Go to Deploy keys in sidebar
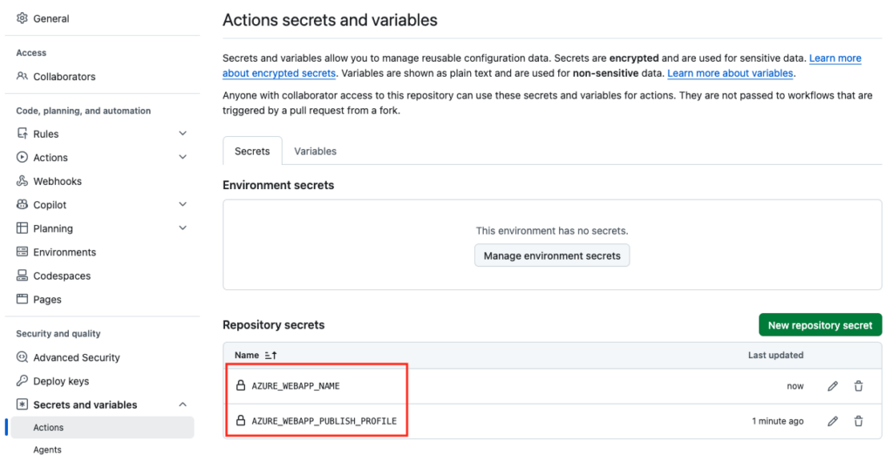The image size is (893, 455). click(61, 381)
